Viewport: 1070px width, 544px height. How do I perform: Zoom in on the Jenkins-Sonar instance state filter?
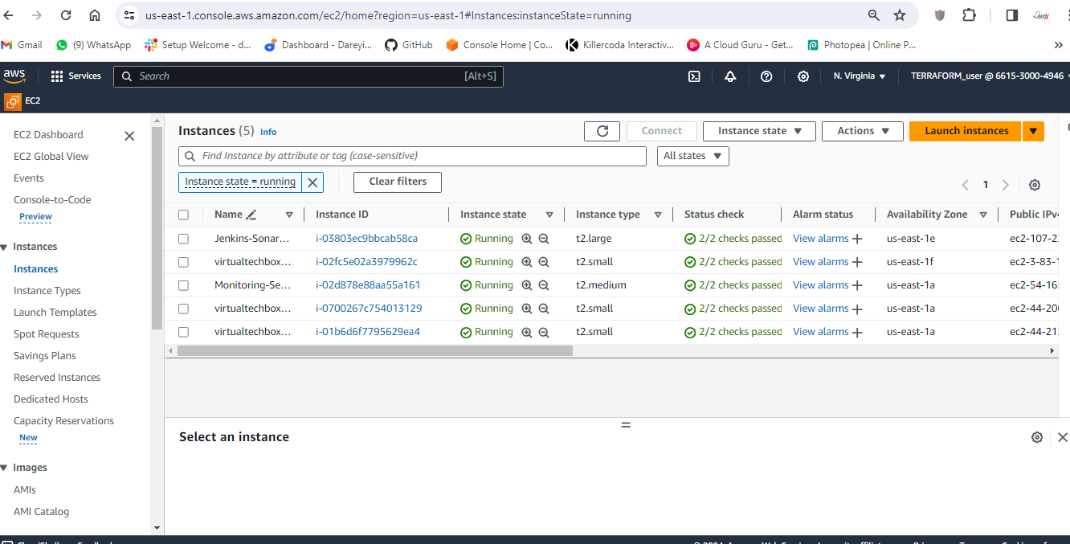point(527,239)
